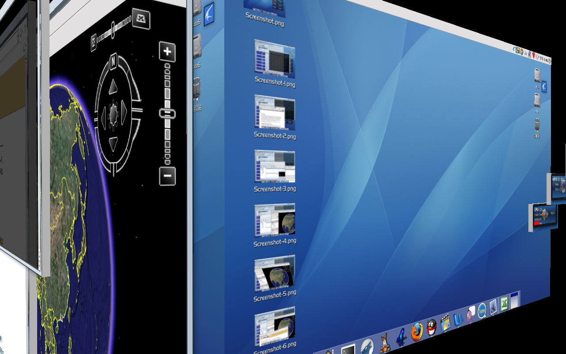Viewport: 566px width, 354px height.
Task: Adjust the Google Earth zoom slider handle
Action: pos(167,114)
